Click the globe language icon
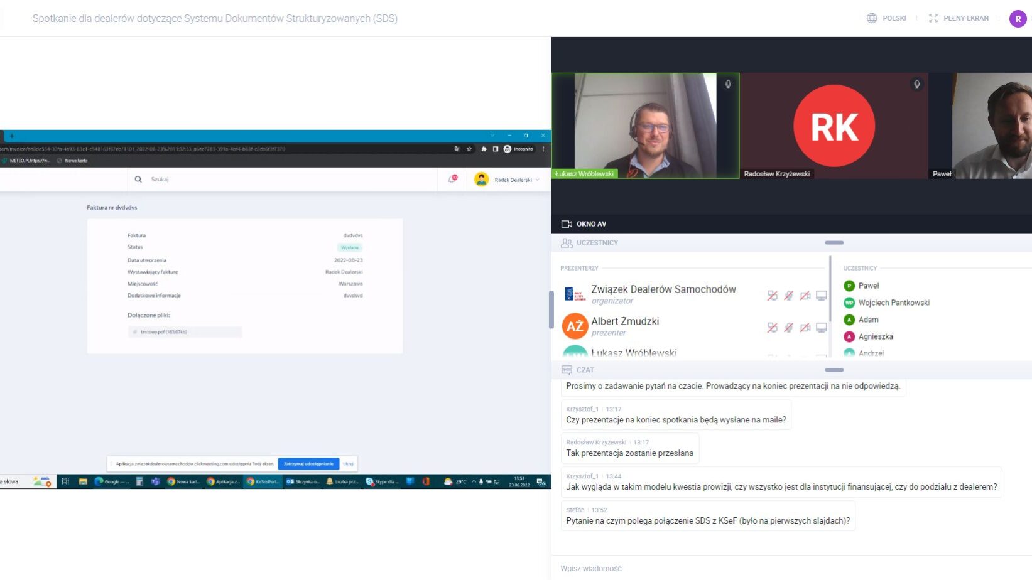 (872, 18)
